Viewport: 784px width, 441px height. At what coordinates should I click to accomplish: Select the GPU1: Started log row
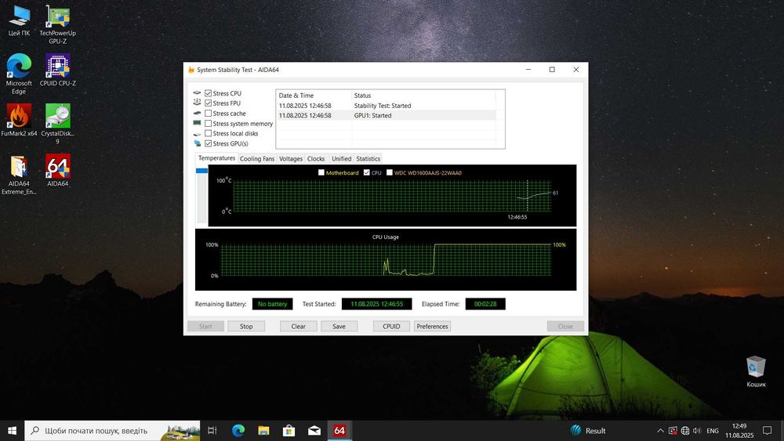click(x=386, y=115)
